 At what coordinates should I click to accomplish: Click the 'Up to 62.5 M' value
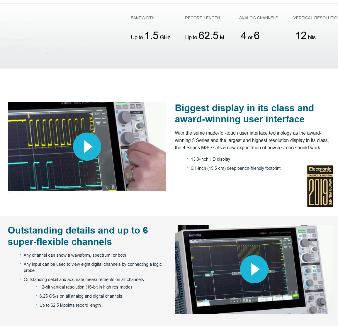[x=205, y=36]
